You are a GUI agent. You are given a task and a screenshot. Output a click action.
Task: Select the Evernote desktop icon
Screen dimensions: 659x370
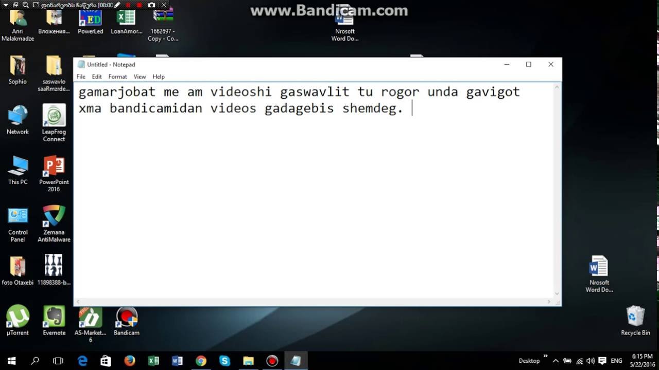[x=54, y=321]
